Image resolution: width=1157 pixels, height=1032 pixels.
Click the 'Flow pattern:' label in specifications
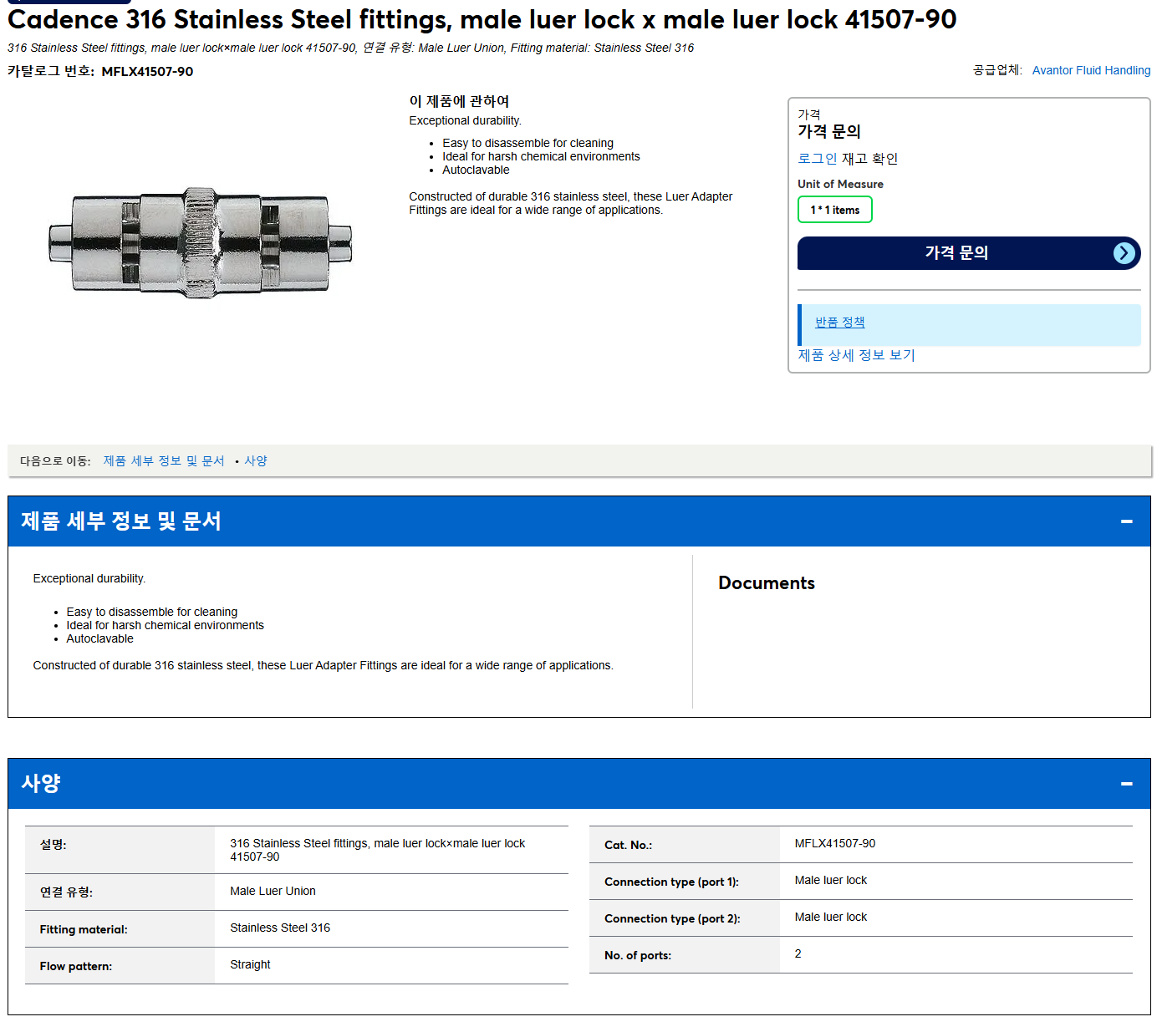pyautogui.click(x=76, y=967)
